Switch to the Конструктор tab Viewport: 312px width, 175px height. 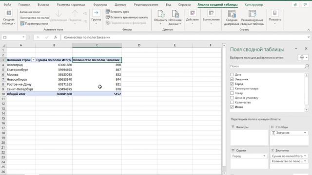253,4
